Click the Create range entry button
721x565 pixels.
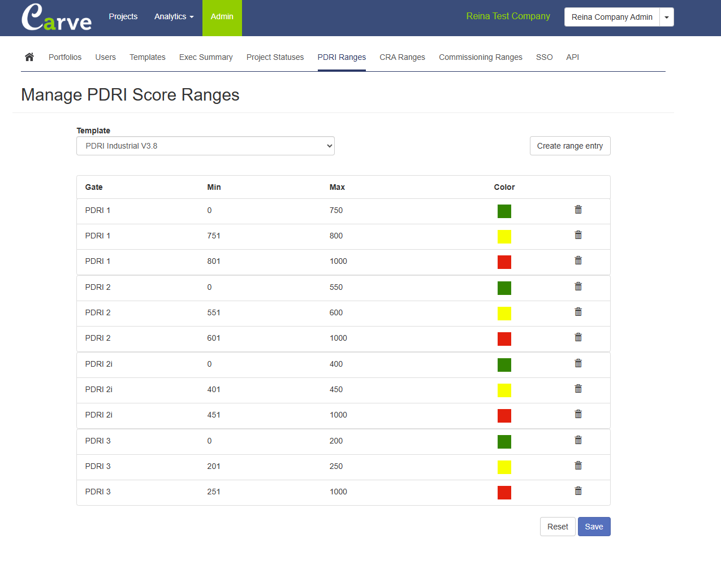[x=569, y=146]
